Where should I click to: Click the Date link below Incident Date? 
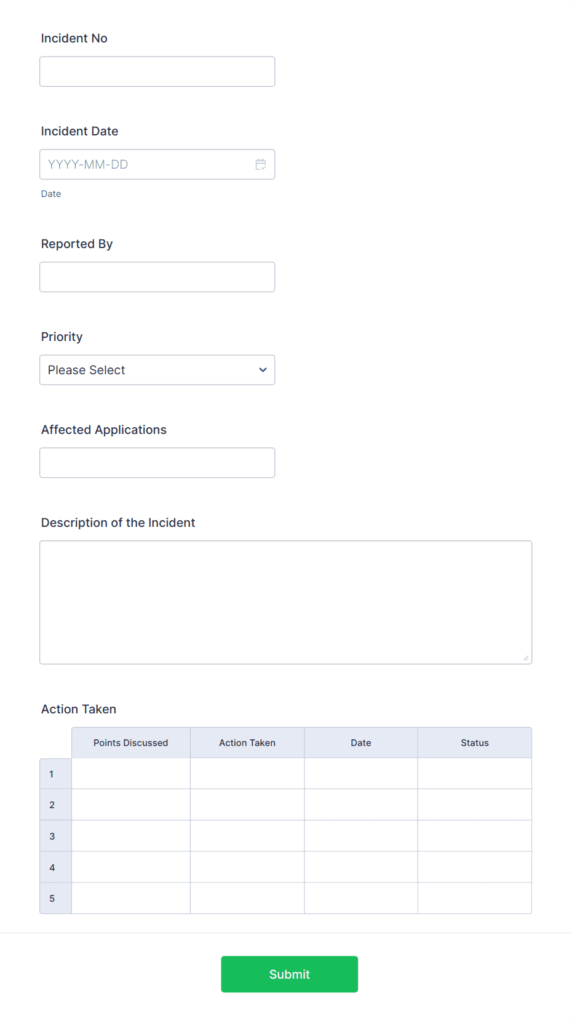[51, 193]
